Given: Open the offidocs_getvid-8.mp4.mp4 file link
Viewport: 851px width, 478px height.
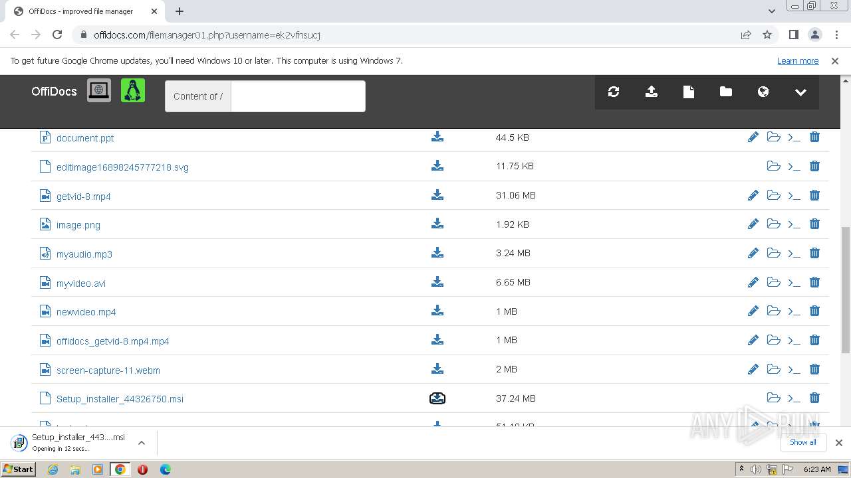Looking at the screenshot, I should [x=113, y=341].
